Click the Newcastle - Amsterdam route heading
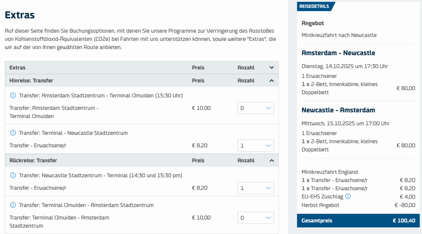Viewport: 422px width, 234px height. 338,110
